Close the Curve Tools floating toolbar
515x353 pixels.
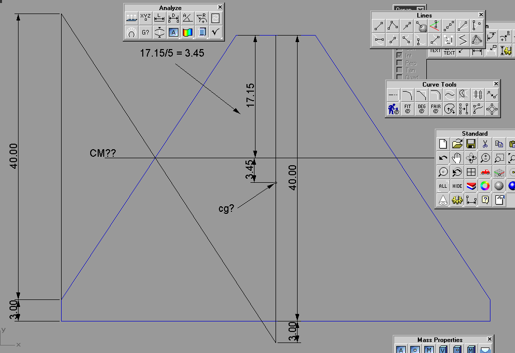point(496,84)
